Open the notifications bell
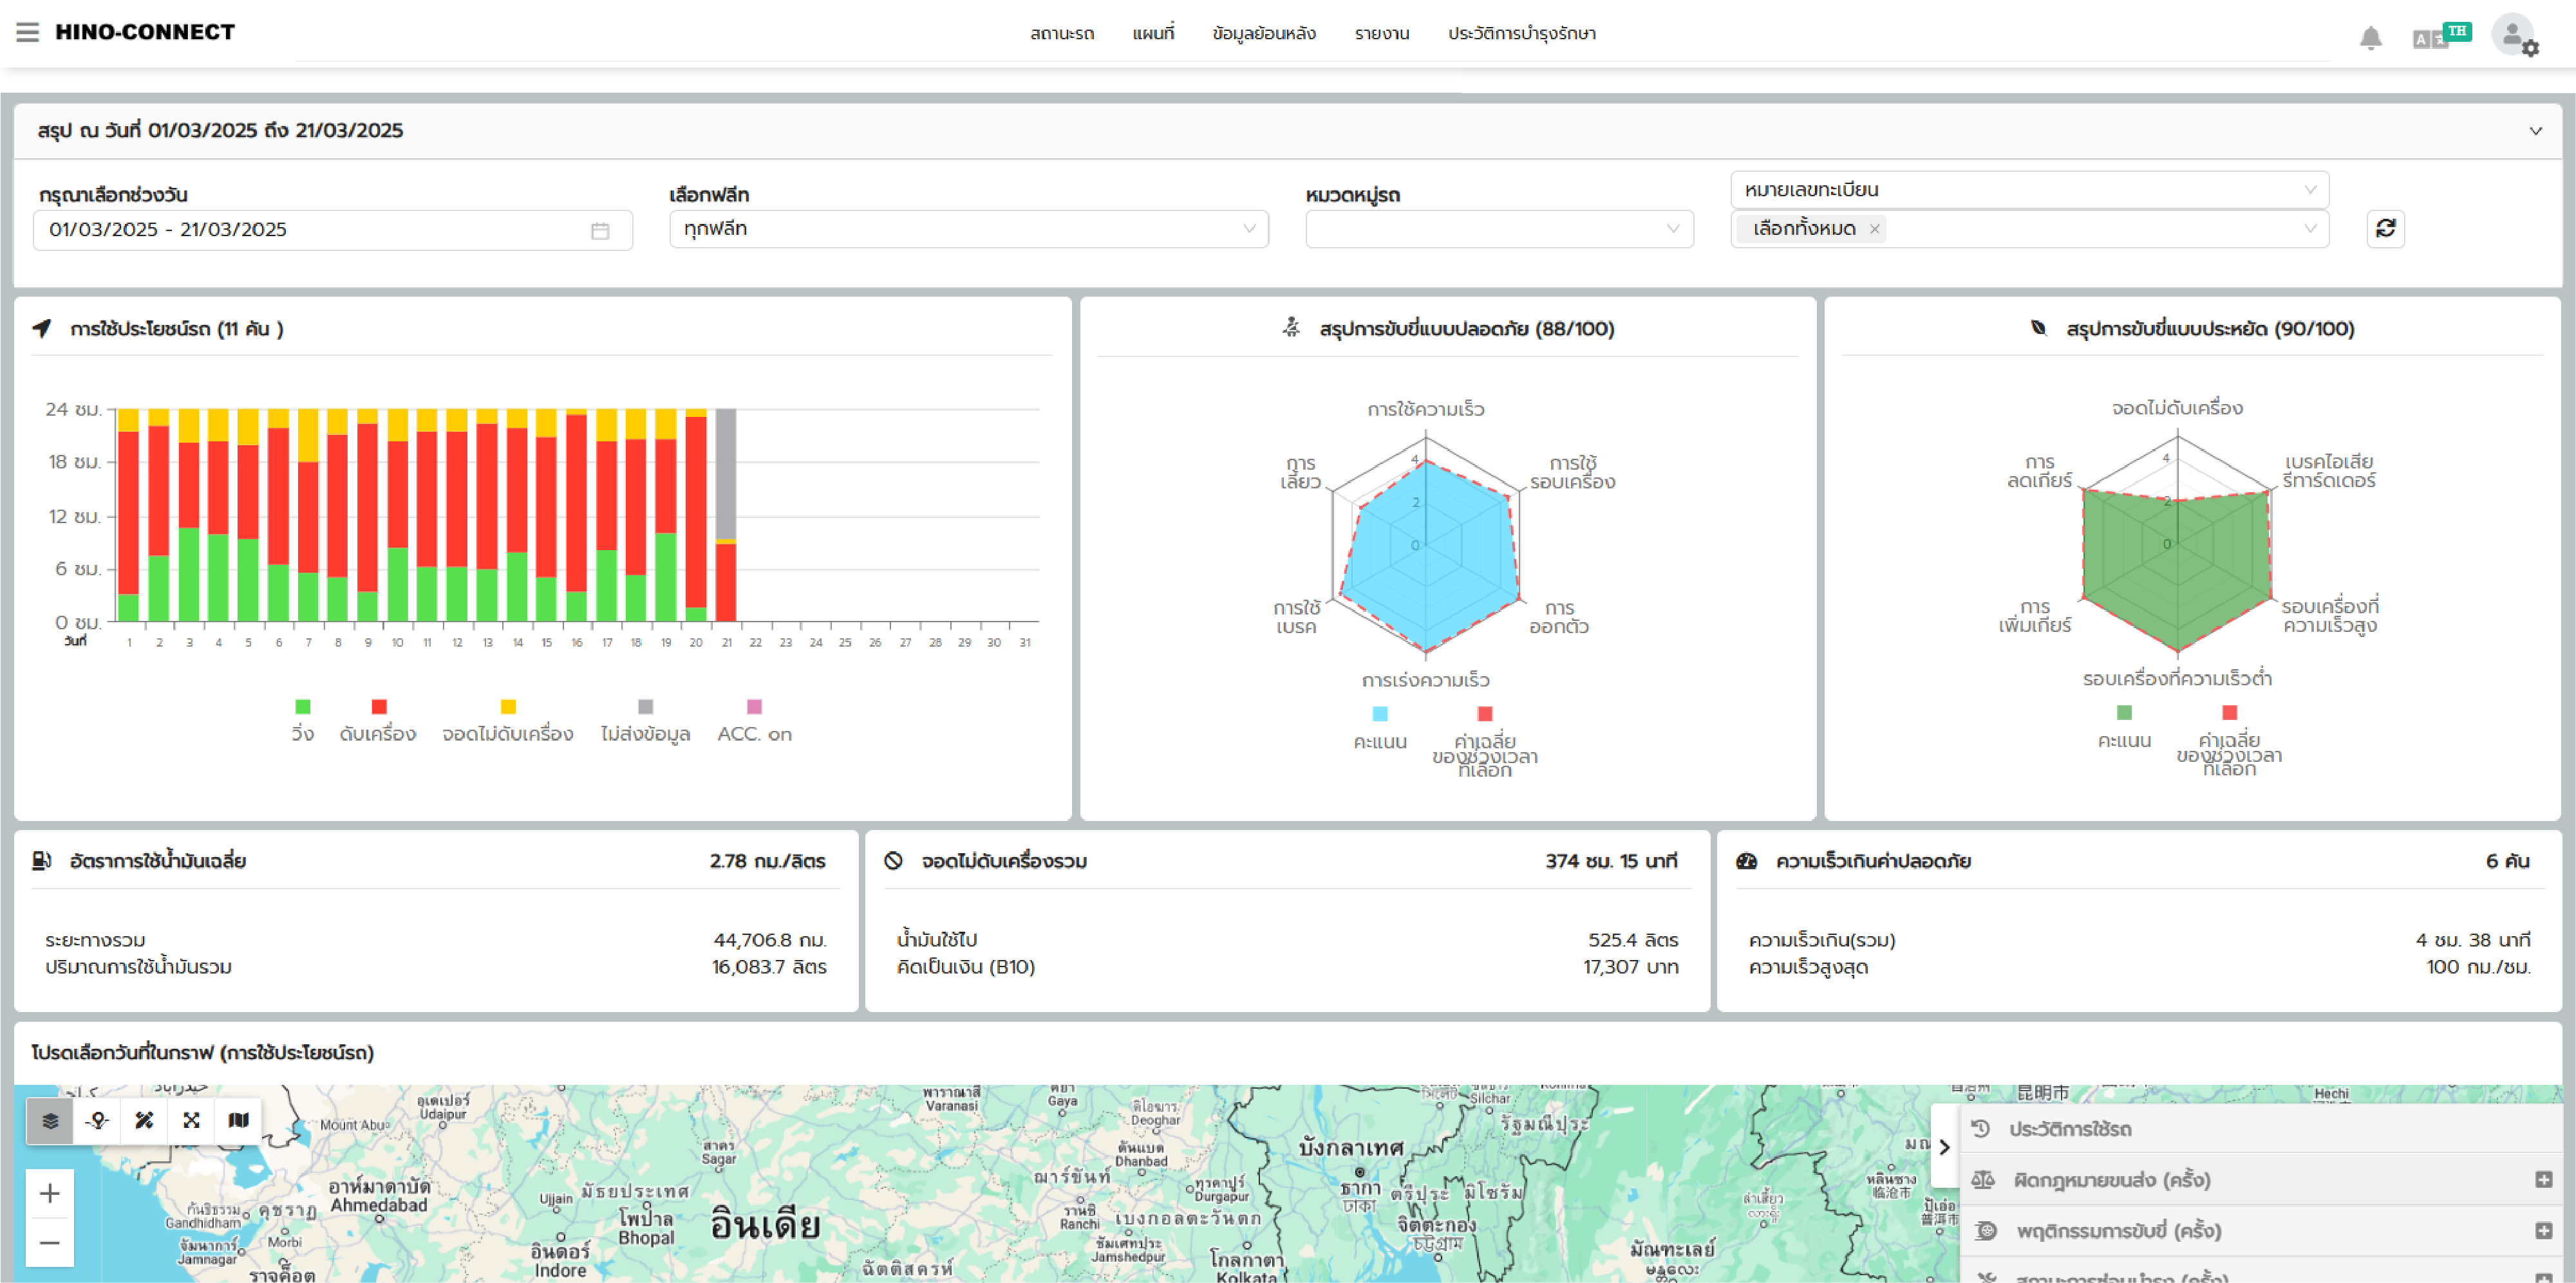 2370,38
